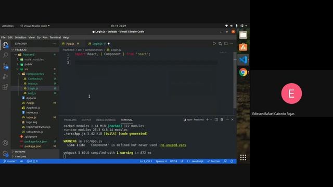Click Ln 3, Col 1 cursor position
The width and height of the screenshot is (333, 187).
point(146,162)
